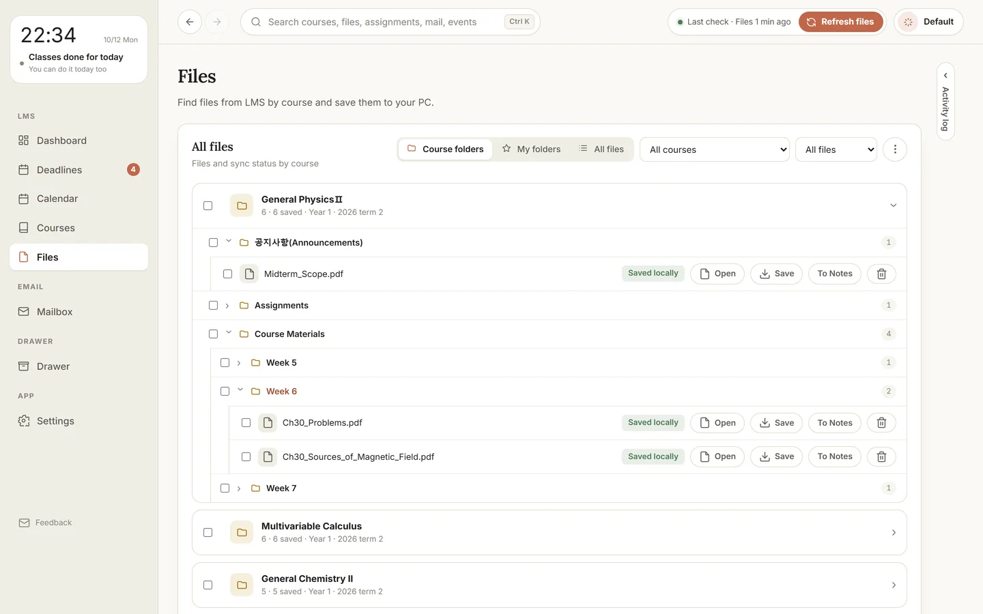Open Dashboard from the sidebar
The height and width of the screenshot is (614, 983).
pyautogui.click(x=79, y=141)
